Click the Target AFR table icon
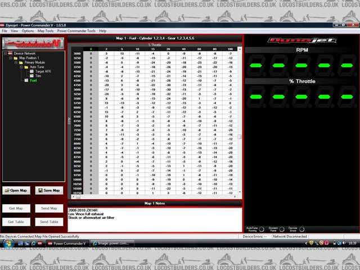 (31, 71)
